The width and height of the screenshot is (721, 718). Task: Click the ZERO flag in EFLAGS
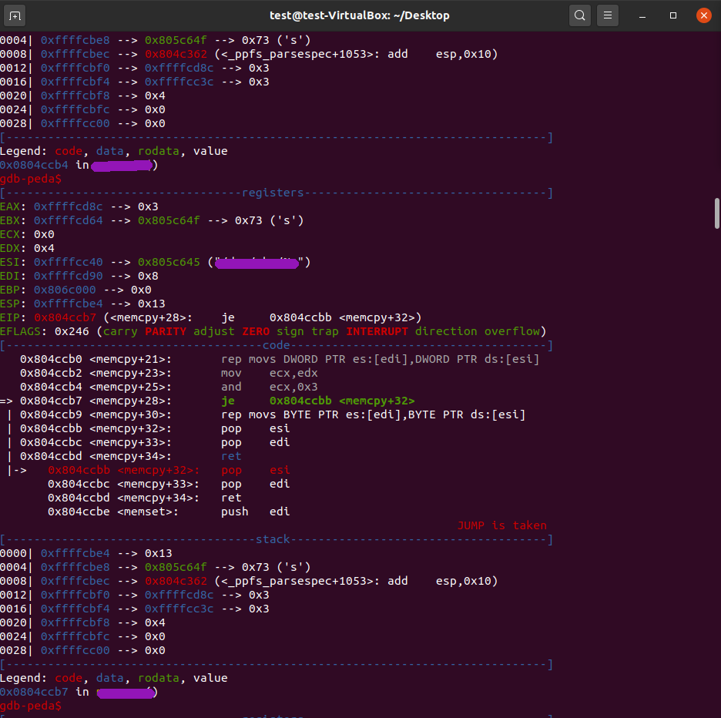[x=257, y=330]
